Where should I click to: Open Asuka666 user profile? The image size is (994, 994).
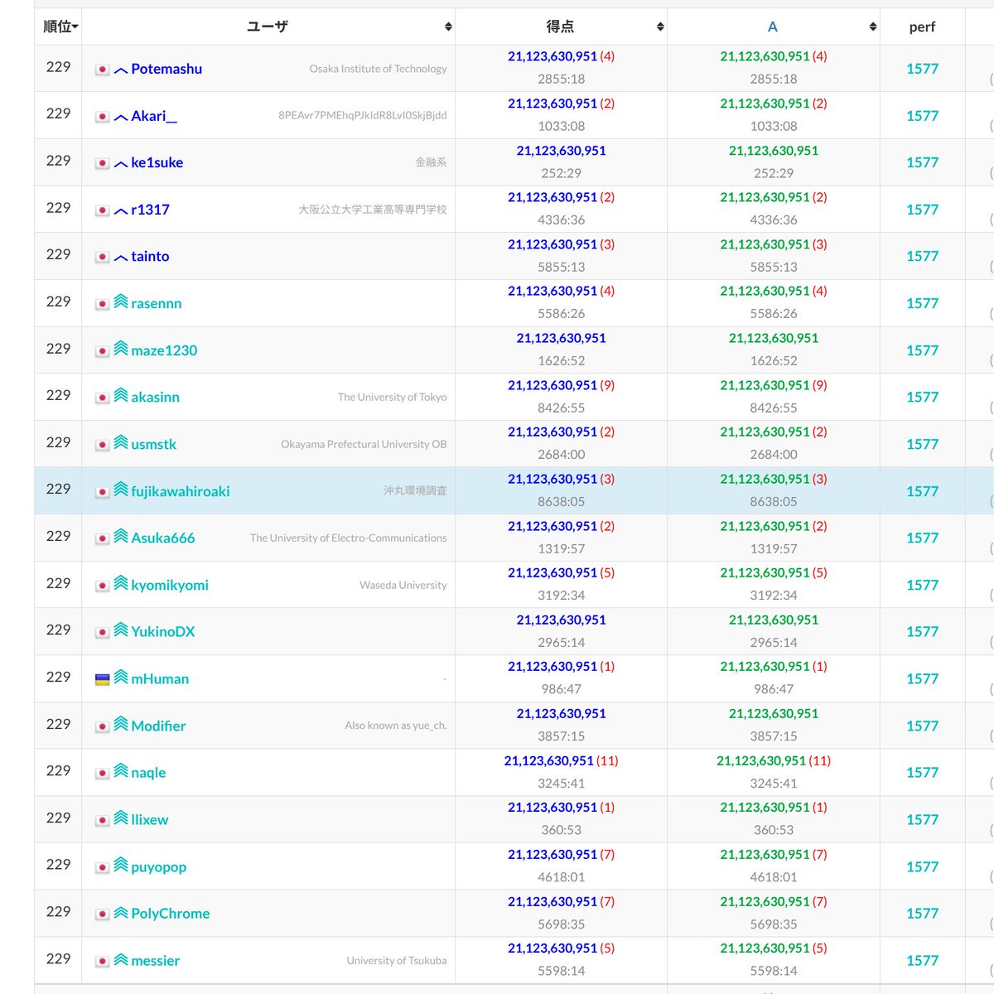point(163,538)
